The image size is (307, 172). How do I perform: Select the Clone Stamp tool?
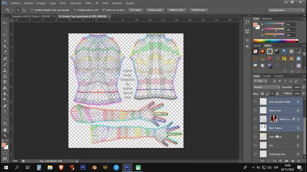(5, 70)
